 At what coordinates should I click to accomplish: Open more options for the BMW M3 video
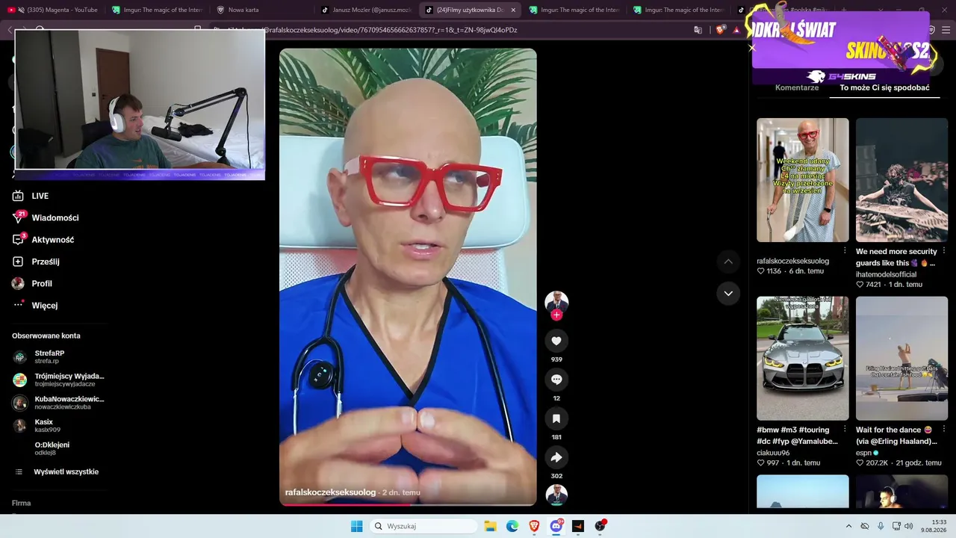point(845,429)
